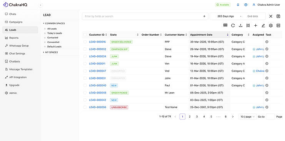Click the refresh icon in toolbar

233,26
